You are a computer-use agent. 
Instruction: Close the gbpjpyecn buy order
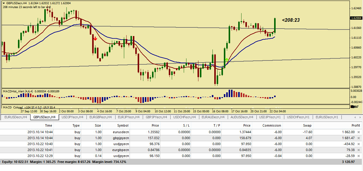coord(359,138)
